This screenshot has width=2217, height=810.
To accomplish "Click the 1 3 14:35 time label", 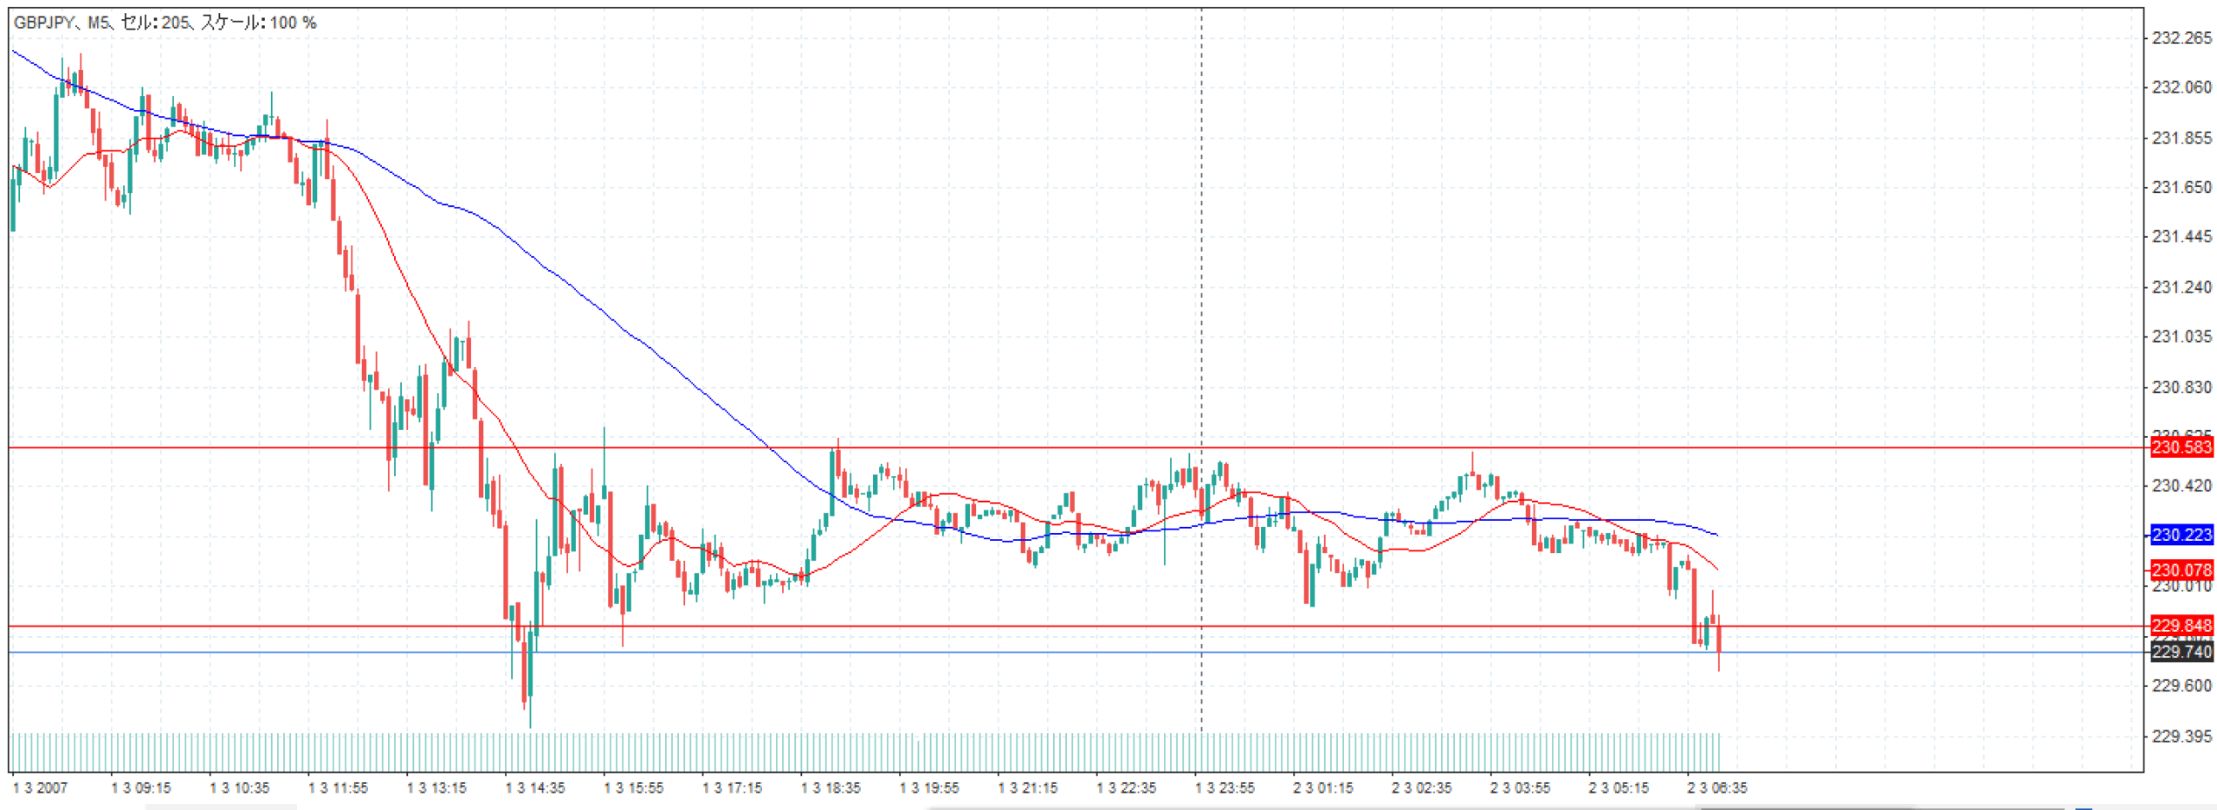I will [534, 788].
